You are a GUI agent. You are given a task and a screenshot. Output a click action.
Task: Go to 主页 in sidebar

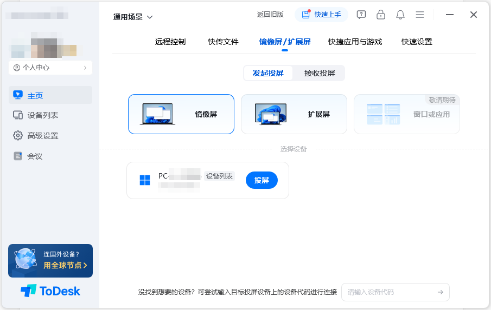pyautogui.click(x=50, y=95)
